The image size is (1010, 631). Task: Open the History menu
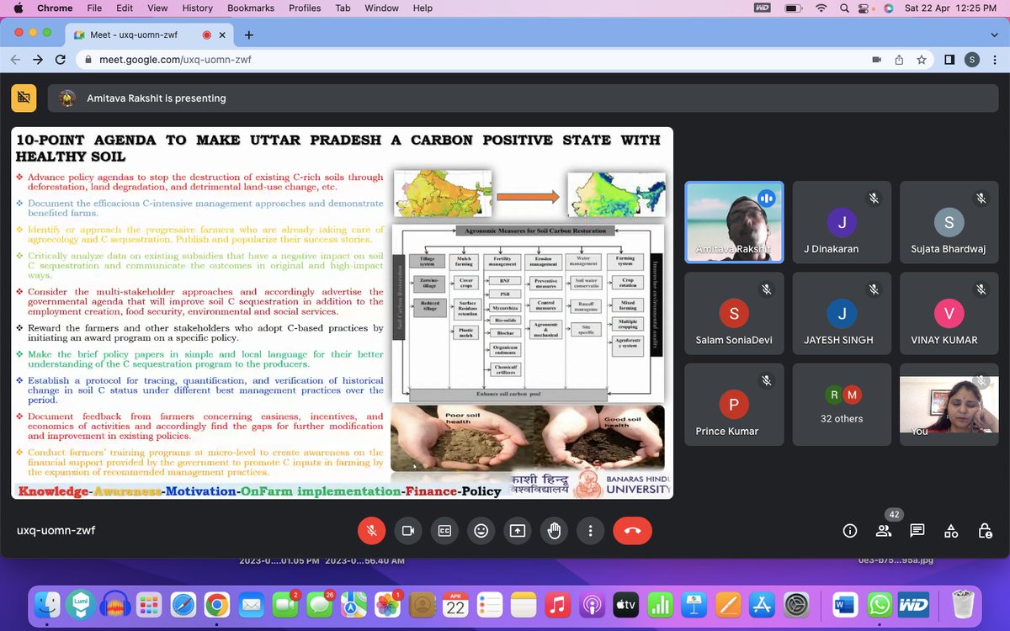[197, 8]
